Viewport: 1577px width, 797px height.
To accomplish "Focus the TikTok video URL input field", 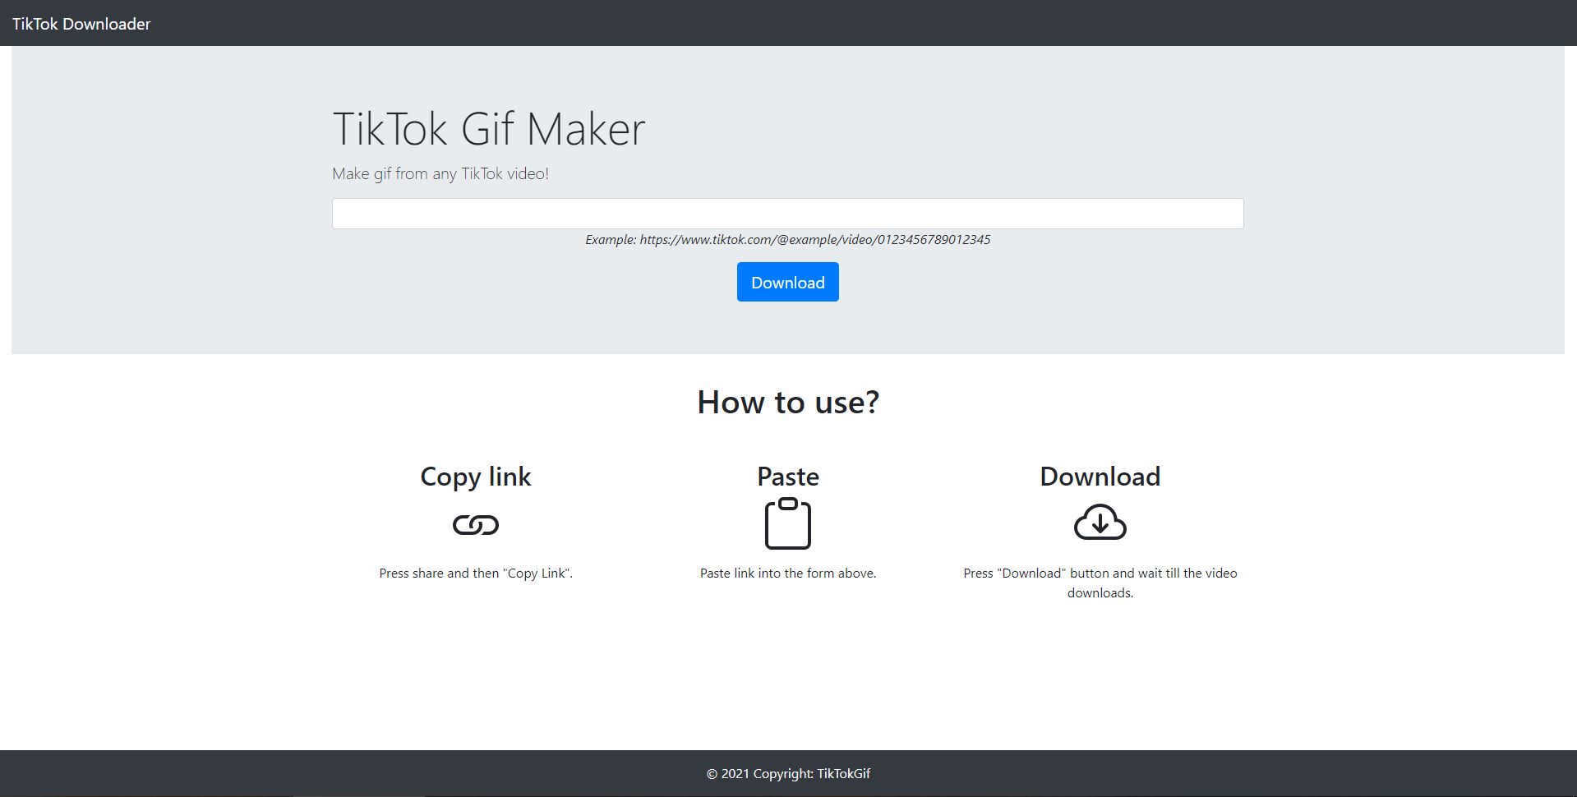I will [x=787, y=214].
